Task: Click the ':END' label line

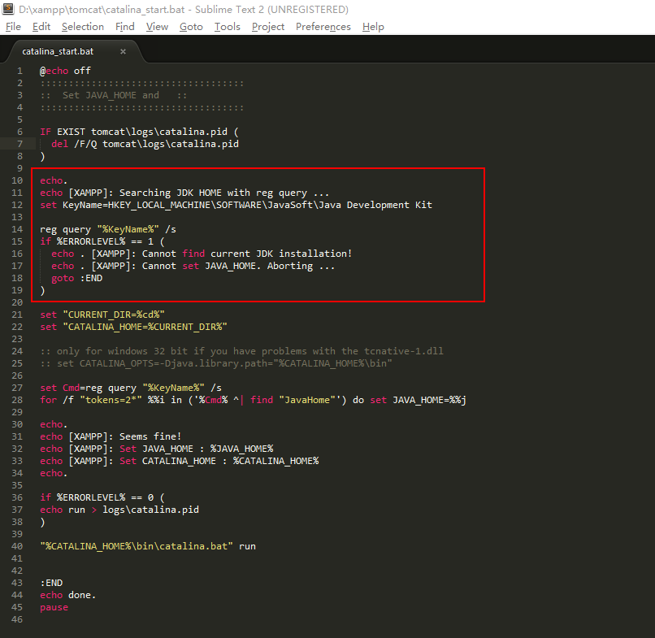Action: [51, 583]
